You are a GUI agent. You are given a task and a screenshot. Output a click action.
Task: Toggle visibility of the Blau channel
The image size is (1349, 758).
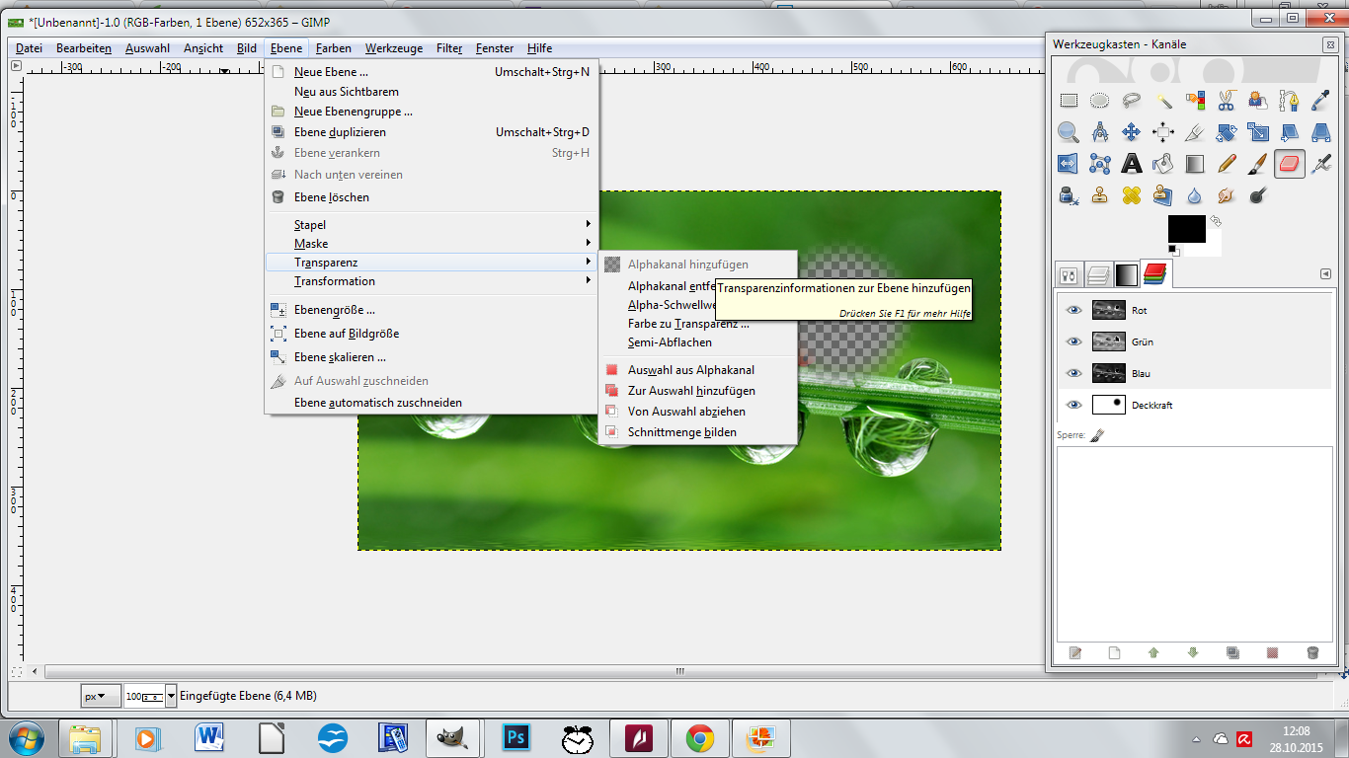coord(1073,373)
